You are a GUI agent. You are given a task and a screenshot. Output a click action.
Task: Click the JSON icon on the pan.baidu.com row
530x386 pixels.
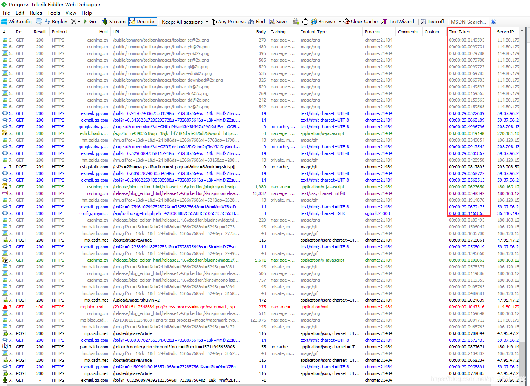click(5, 347)
